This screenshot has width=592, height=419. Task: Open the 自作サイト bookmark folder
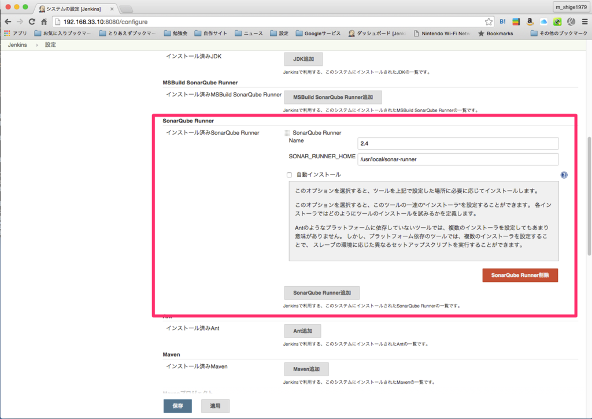(210, 33)
